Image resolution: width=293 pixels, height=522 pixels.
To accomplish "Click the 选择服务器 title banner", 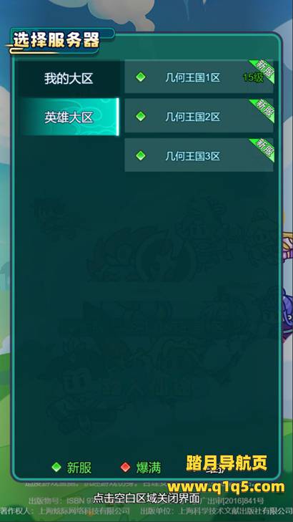I will tap(56, 42).
